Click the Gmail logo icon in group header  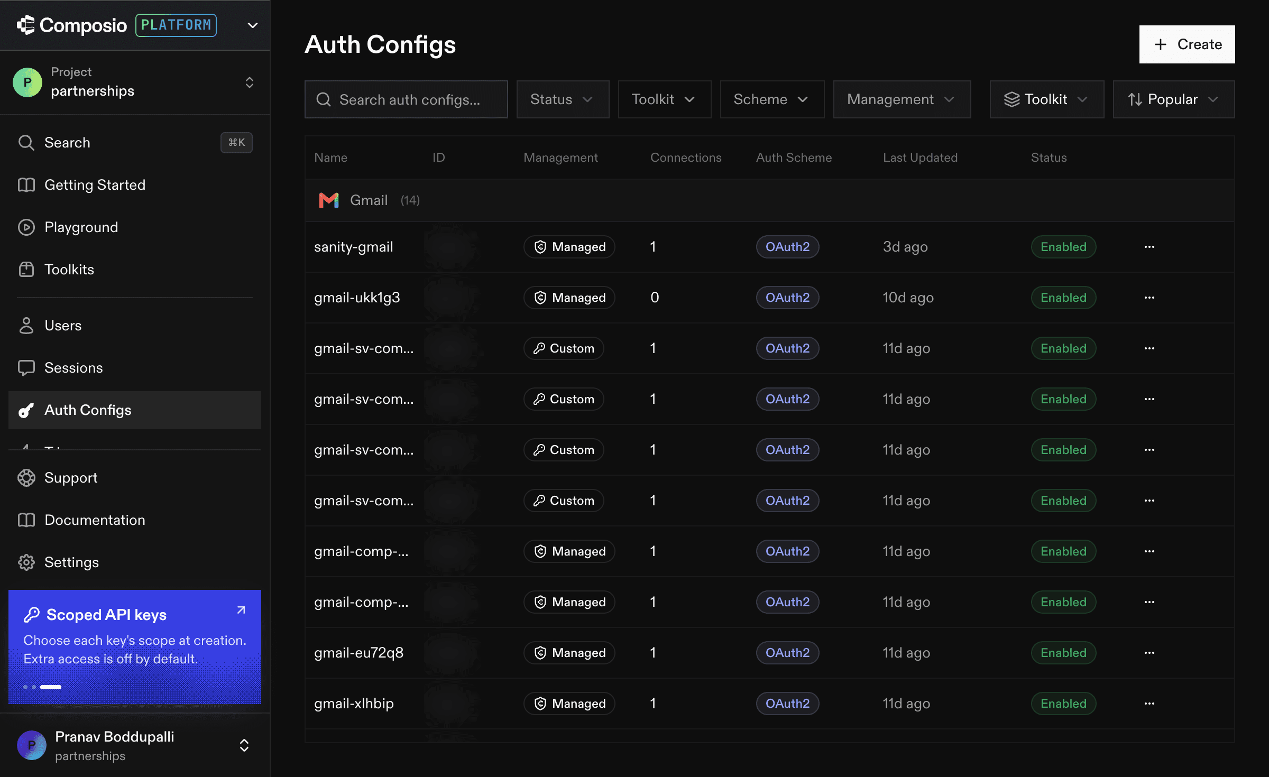(x=329, y=200)
